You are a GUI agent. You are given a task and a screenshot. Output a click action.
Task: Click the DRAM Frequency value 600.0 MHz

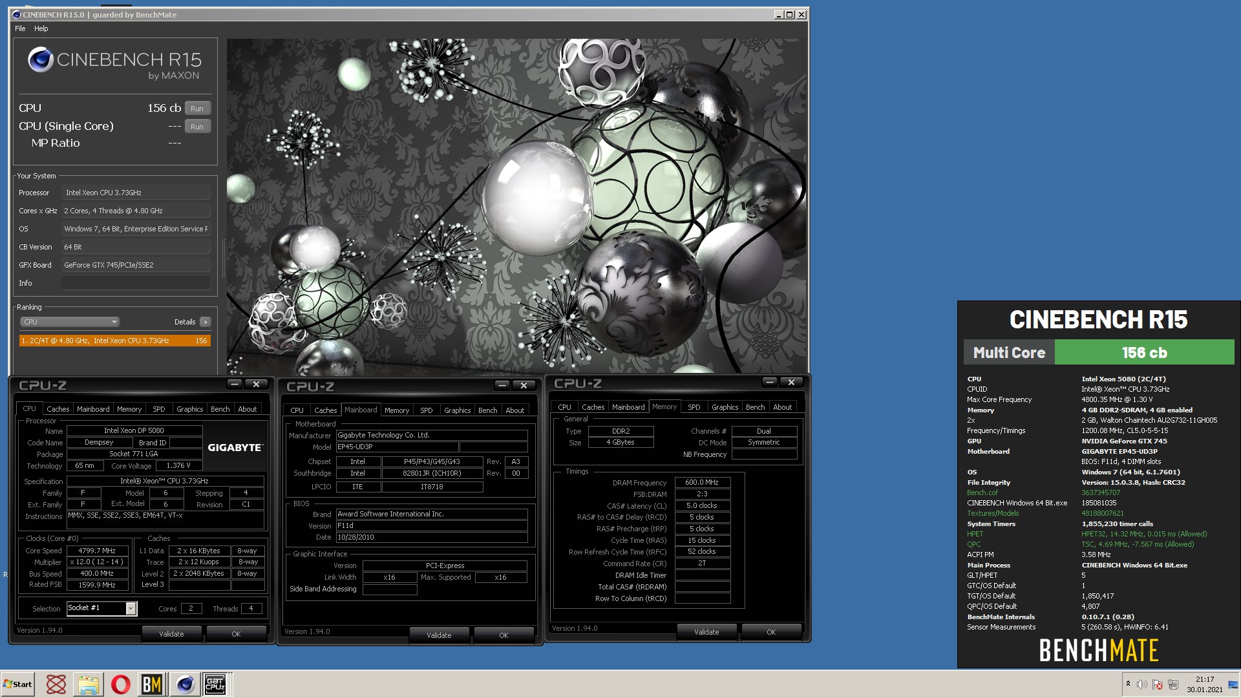pyautogui.click(x=703, y=482)
